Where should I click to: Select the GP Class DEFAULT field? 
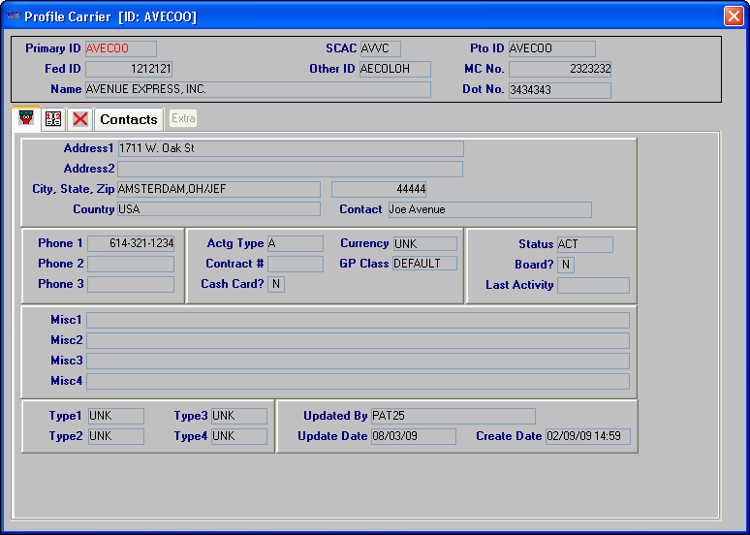pos(424,264)
